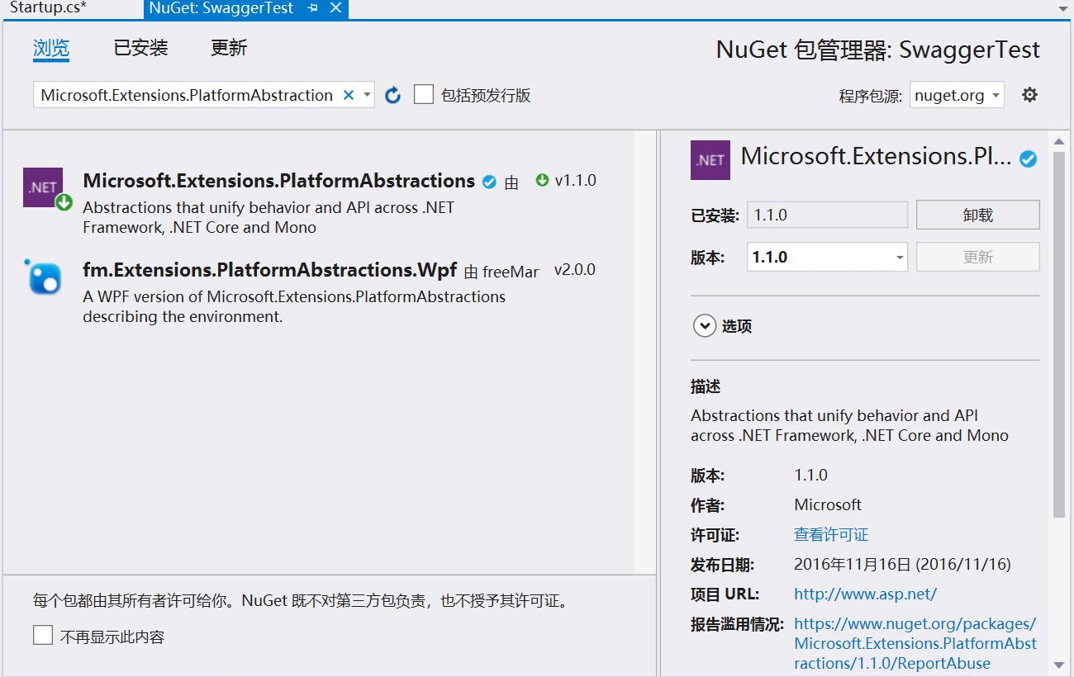Open the Startup.cs* document tab
Image resolution: width=1074 pixels, height=677 pixels.
pyautogui.click(x=48, y=8)
